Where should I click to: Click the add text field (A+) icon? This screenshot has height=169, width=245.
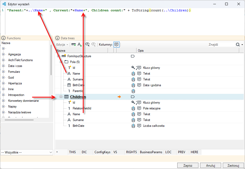[x=80, y=45]
